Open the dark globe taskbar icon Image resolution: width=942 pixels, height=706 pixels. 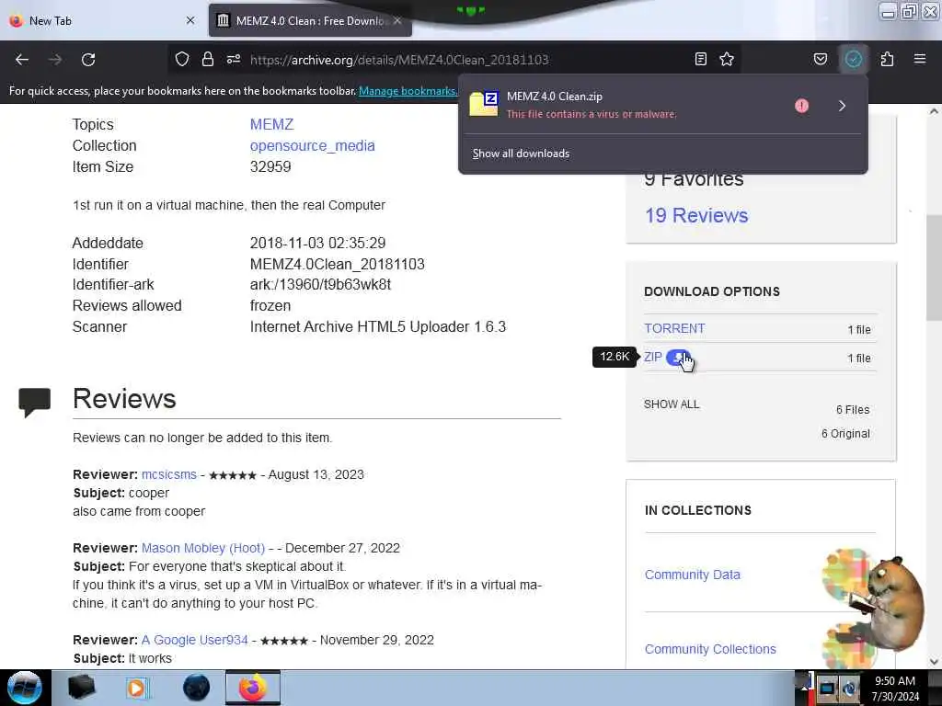(x=196, y=688)
